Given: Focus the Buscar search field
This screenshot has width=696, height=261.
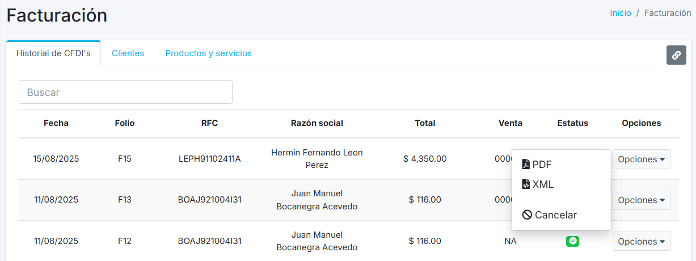Looking at the screenshot, I should coord(125,92).
